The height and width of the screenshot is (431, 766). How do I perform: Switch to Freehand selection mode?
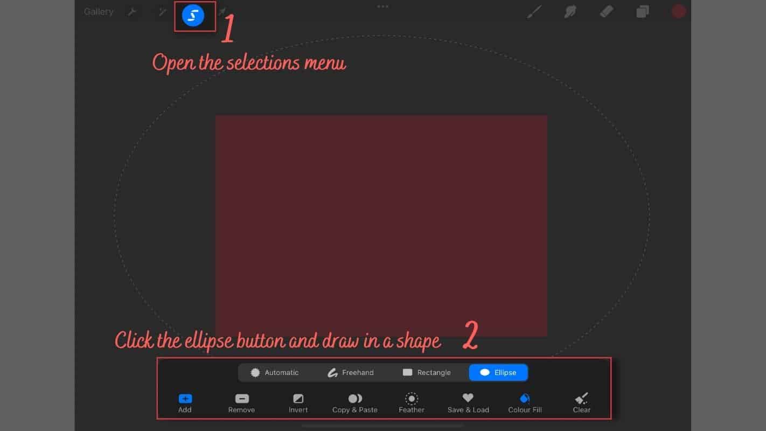[x=351, y=372]
